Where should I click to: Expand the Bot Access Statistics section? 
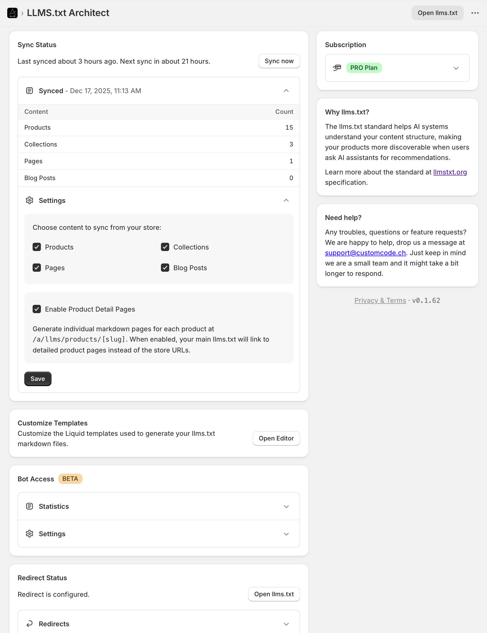286,506
